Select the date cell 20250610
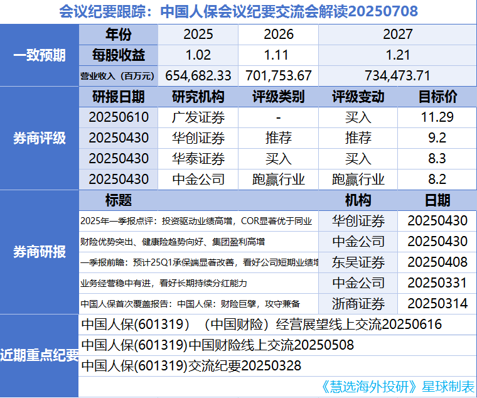 (119, 117)
